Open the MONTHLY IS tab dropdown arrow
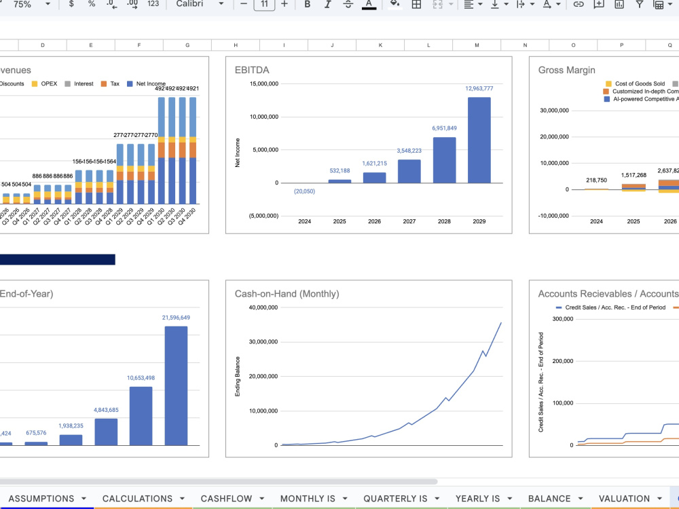The image size is (679, 509). pyautogui.click(x=345, y=499)
